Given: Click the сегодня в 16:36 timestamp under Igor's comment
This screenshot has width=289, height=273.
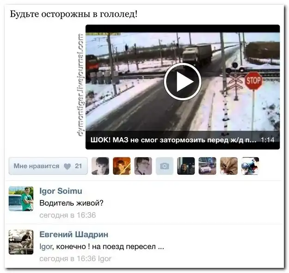Looking at the screenshot, I should (x=68, y=215).
